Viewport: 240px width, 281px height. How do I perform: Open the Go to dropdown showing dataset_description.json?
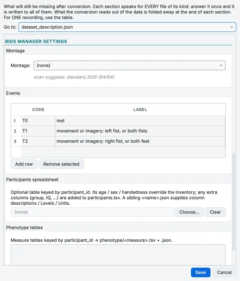point(127,27)
